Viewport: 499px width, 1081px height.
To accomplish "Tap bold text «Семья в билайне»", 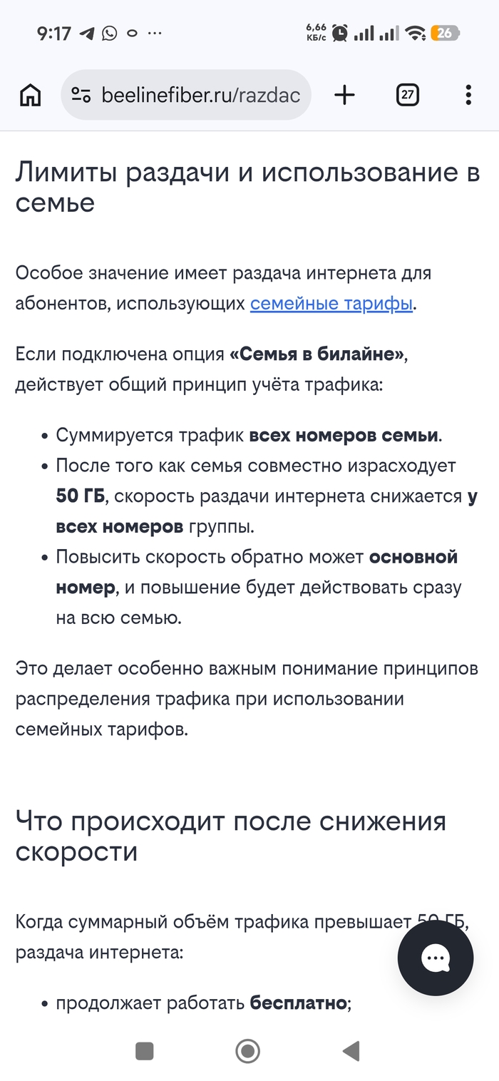I will (317, 354).
